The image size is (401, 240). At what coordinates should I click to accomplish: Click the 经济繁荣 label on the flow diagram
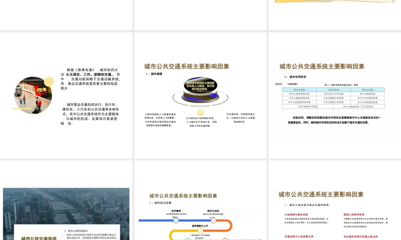pos(176,211)
